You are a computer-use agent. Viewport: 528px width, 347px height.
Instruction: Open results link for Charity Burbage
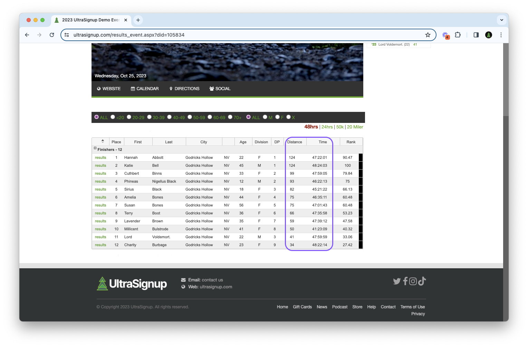click(100, 245)
